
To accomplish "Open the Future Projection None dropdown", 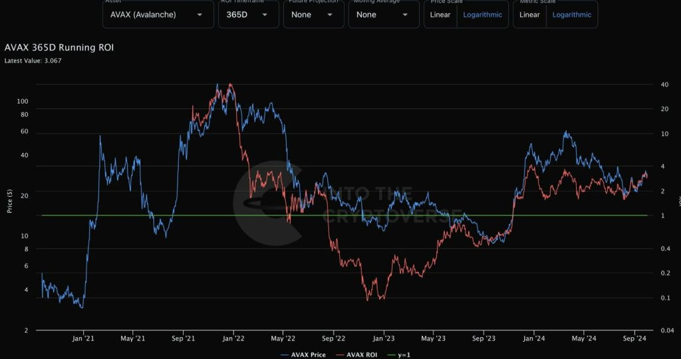I will click(314, 15).
